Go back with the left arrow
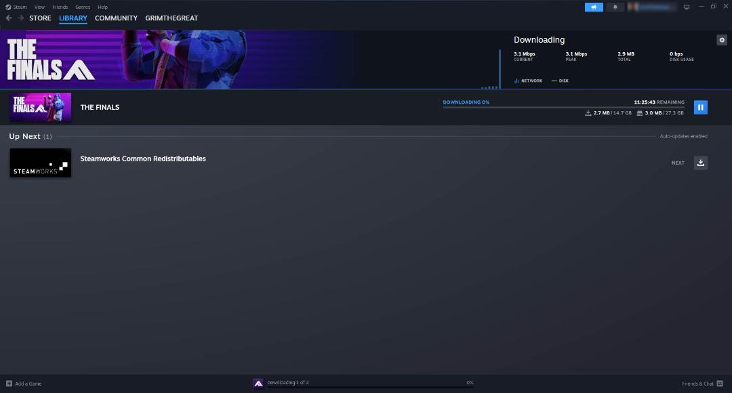Image resolution: width=732 pixels, height=393 pixels. coord(9,18)
